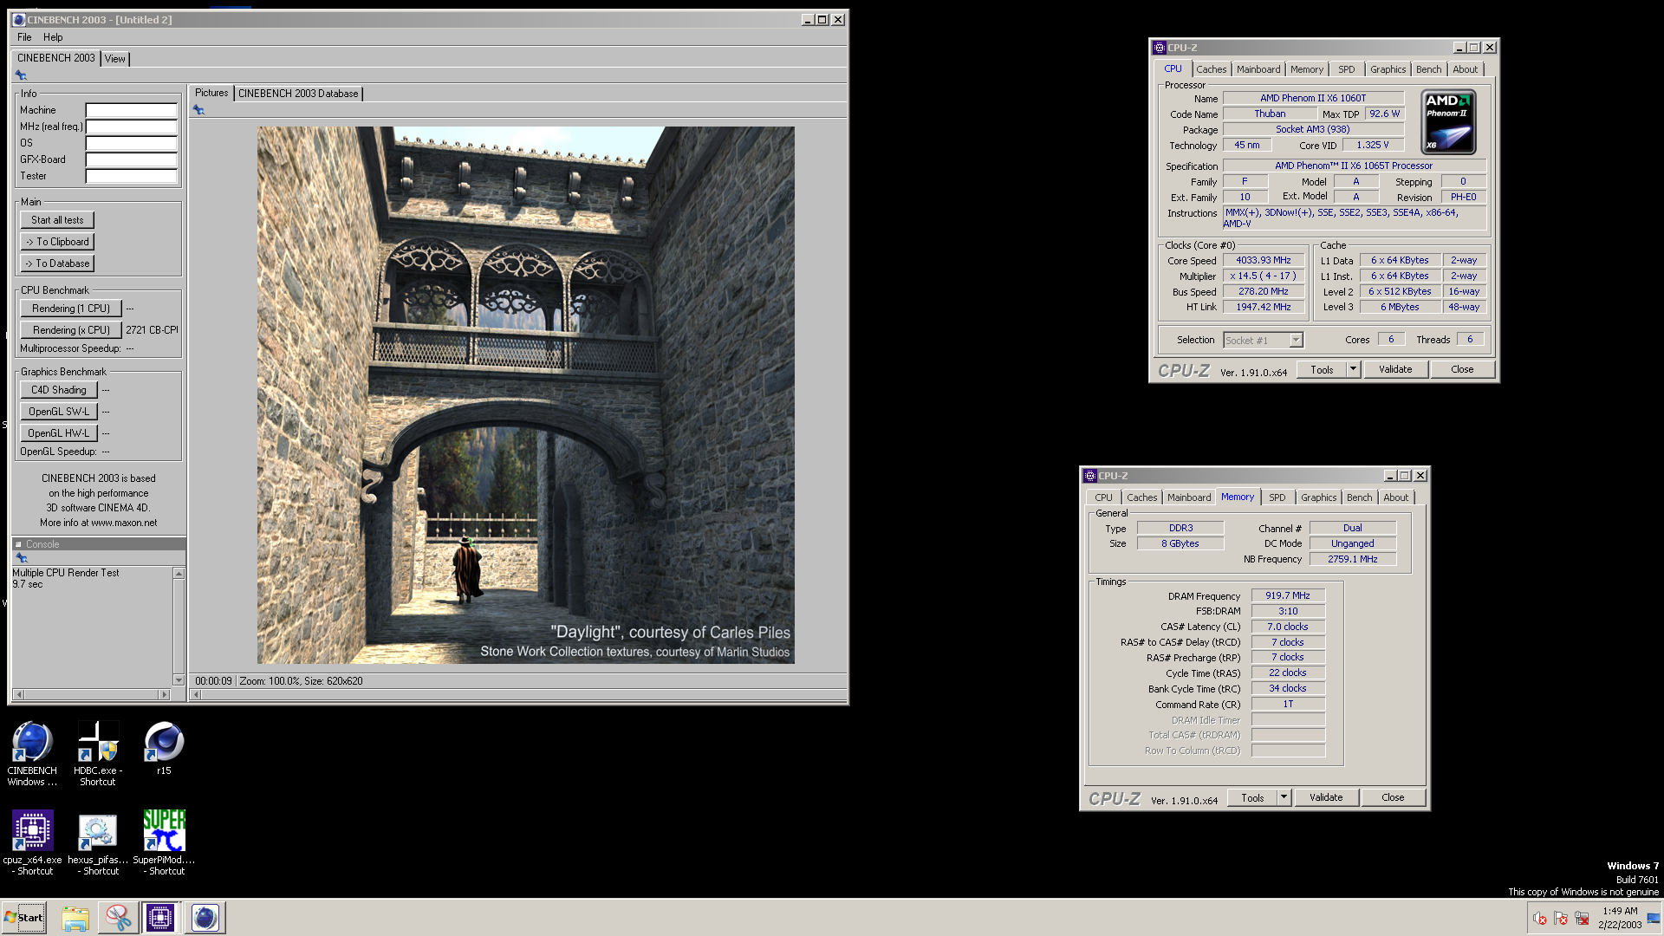Click the AMD Phenom II logo
Viewport: 1664px width, 936px height.
[1449, 122]
